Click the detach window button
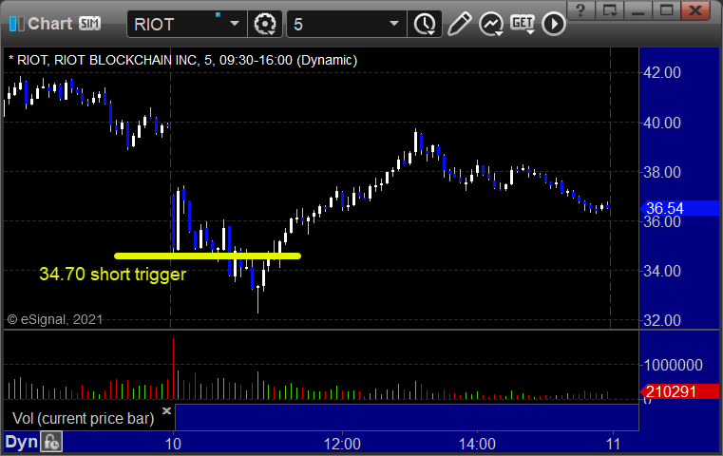Viewport: 723px width, 456px height. (610, 10)
